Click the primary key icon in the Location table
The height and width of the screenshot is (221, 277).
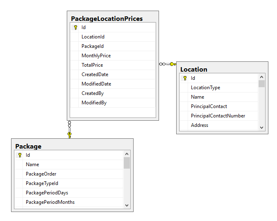coord(185,78)
